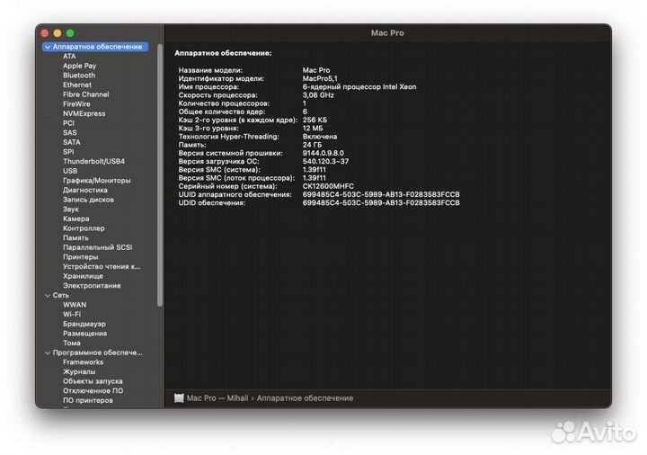
Task: Click the Аппаратное обеспечение: heading
Action: (x=223, y=53)
